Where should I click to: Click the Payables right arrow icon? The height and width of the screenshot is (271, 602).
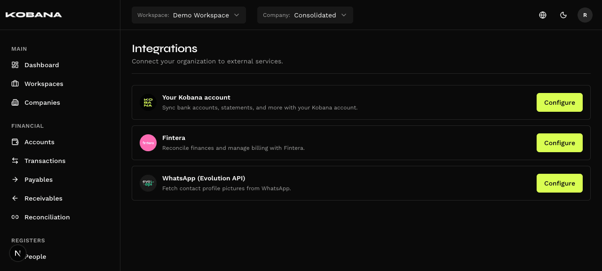[x=15, y=179]
